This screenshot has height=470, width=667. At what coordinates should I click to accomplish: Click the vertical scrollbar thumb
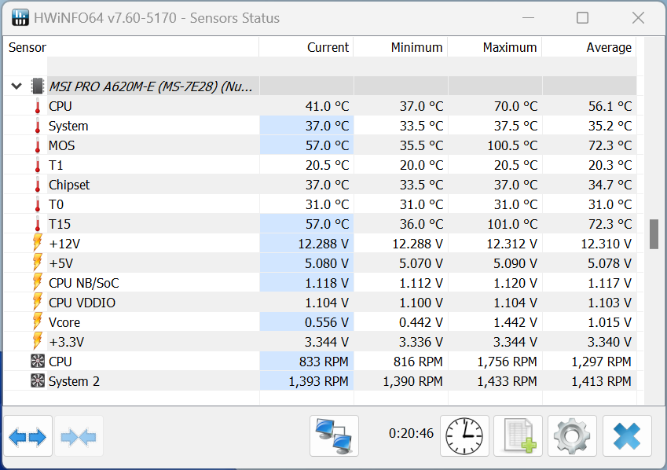point(654,233)
